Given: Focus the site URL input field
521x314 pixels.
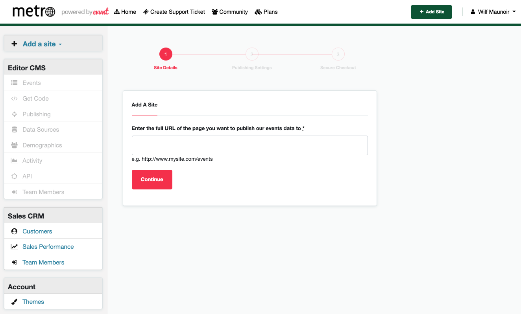Looking at the screenshot, I should pyautogui.click(x=250, y=145).
